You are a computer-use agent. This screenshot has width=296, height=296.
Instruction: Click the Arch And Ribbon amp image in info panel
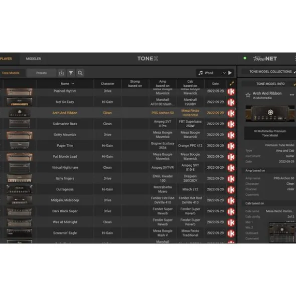(270, 114)
